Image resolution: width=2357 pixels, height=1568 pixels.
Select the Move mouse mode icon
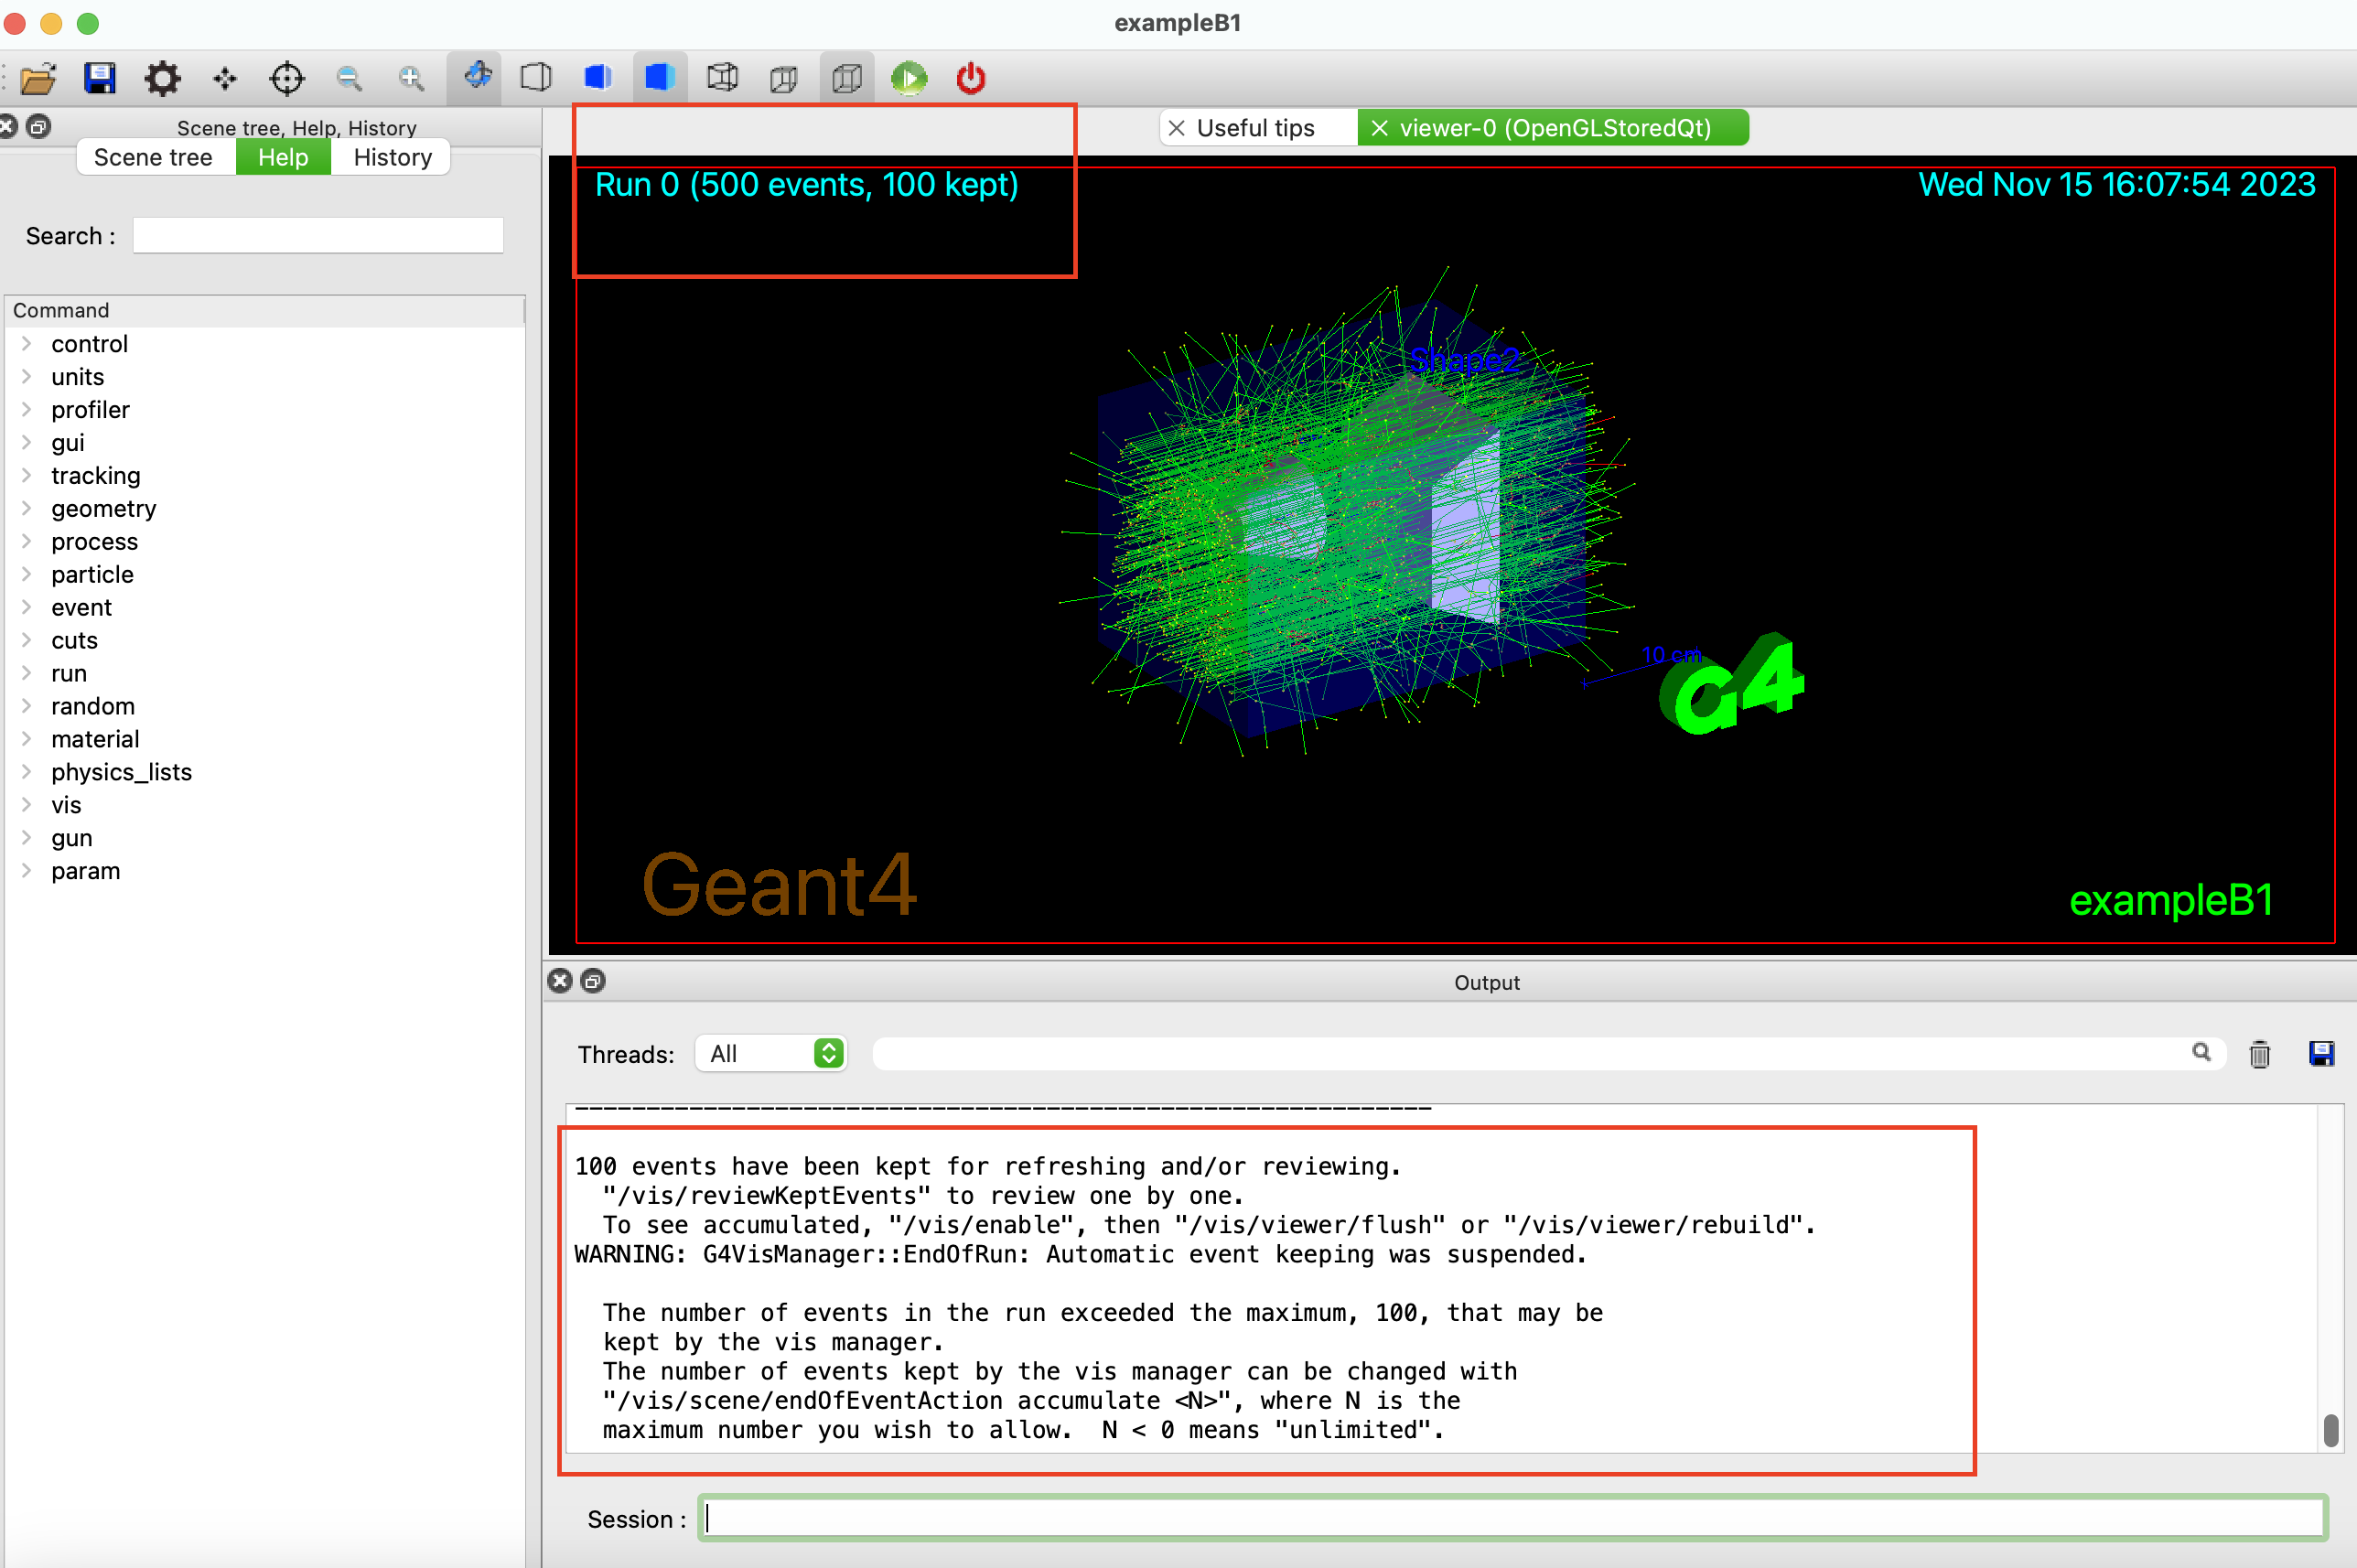(x=225, y=78)
